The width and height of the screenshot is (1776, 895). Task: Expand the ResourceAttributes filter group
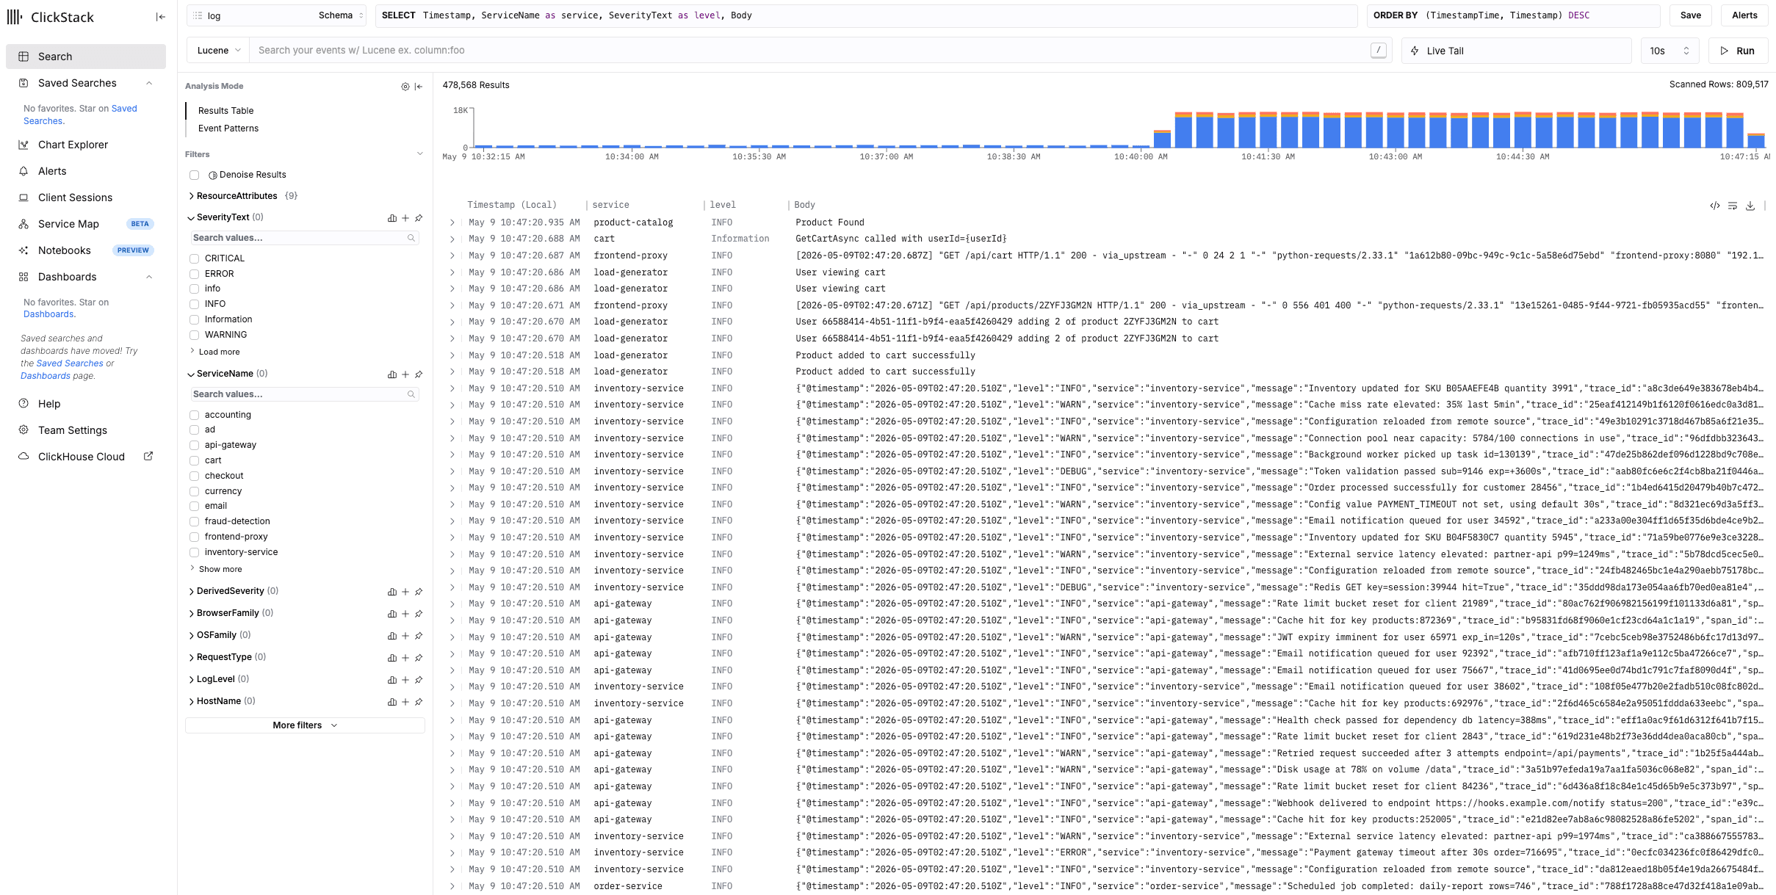pyautogui.click(x=237, y=196)
